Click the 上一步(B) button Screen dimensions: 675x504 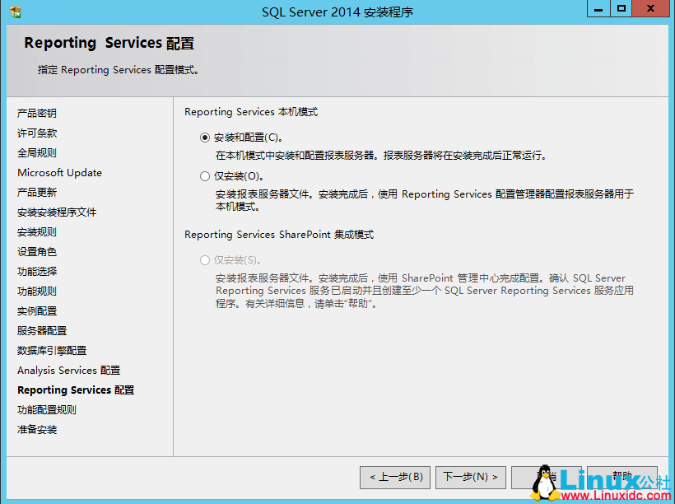pos(395,477)
